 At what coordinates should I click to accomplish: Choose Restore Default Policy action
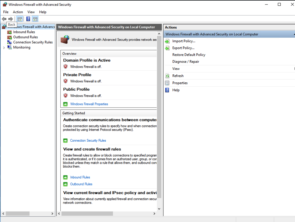click(x=189, y=55)
